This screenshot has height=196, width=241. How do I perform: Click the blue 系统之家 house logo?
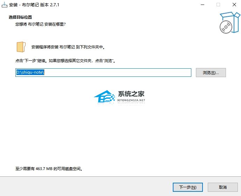coord(104,97)
